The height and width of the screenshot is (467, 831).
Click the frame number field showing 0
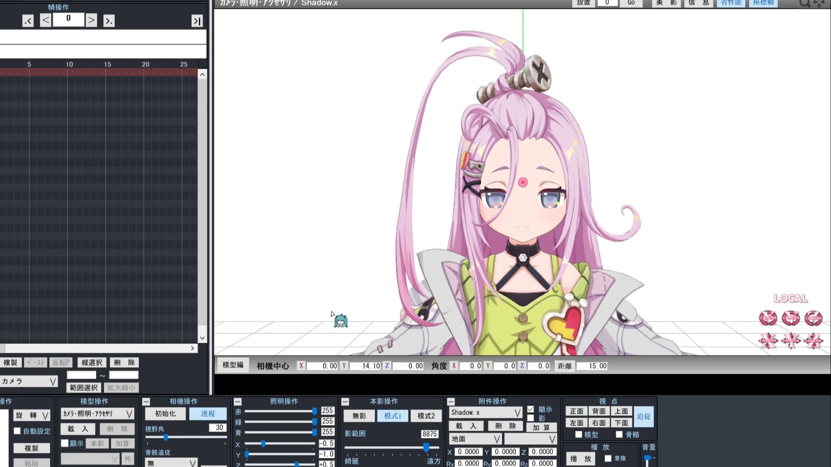69,19
